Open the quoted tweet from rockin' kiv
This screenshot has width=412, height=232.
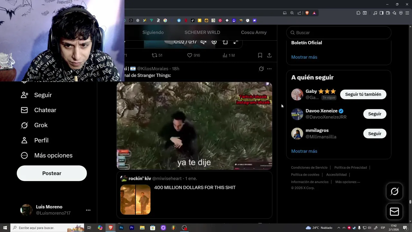tap(194, 195)
